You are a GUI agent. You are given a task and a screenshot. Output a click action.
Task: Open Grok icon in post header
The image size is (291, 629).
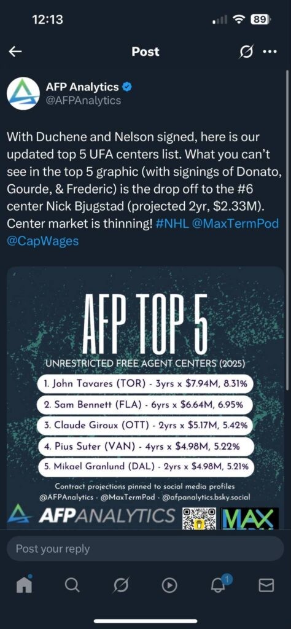tap(247, 52)
